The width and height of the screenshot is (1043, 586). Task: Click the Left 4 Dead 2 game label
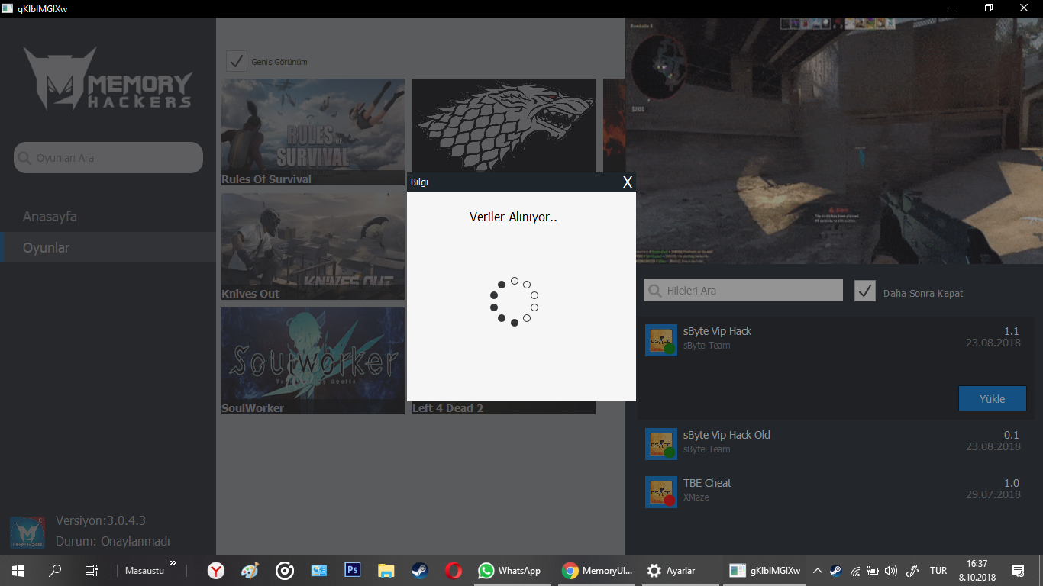pos(447,408)
